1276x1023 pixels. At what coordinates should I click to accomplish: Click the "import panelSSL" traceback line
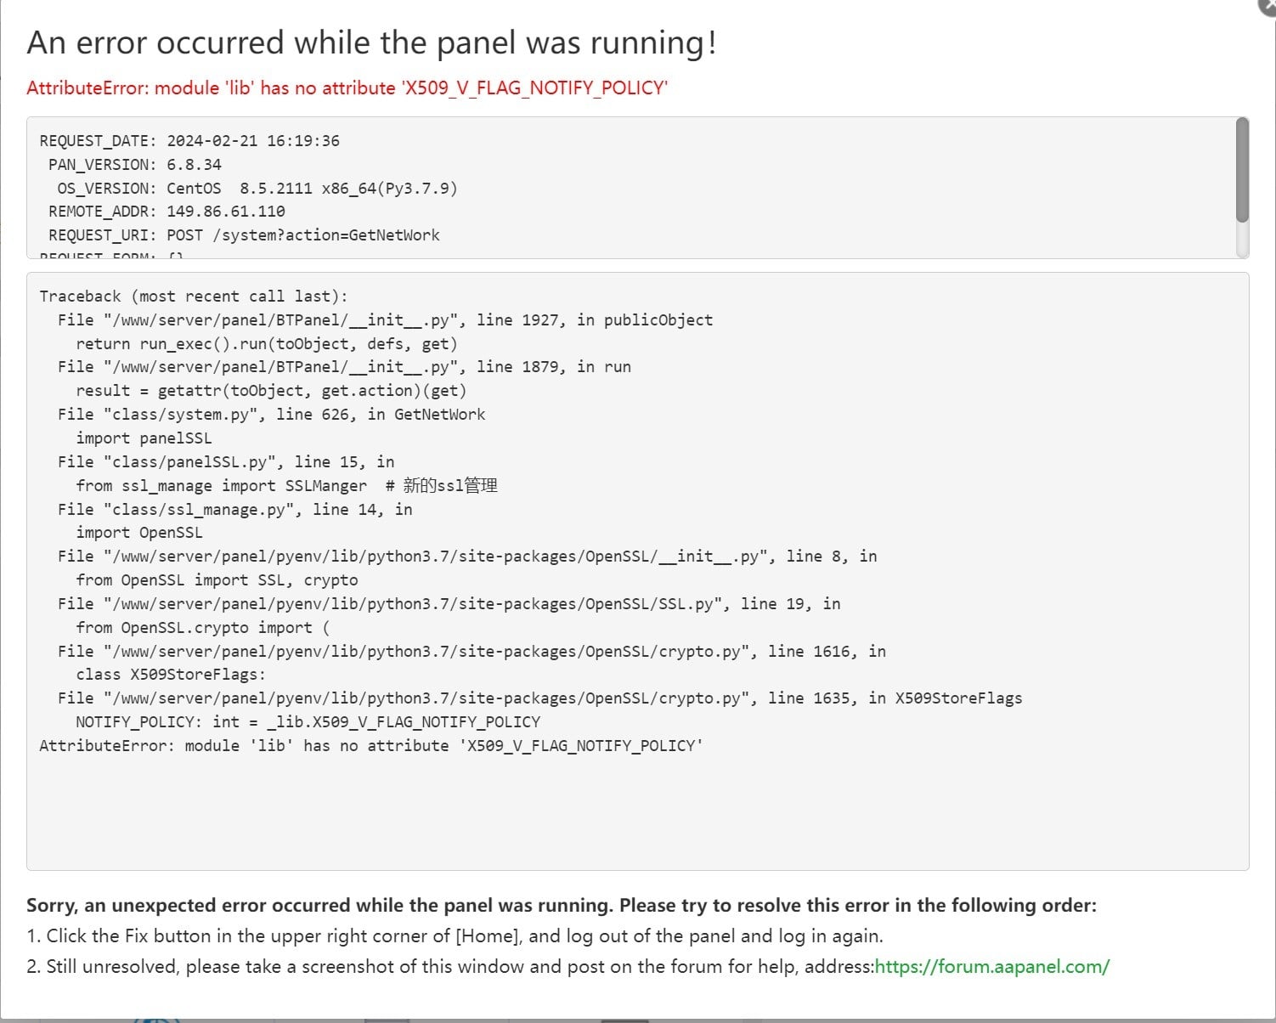(144, 438)
